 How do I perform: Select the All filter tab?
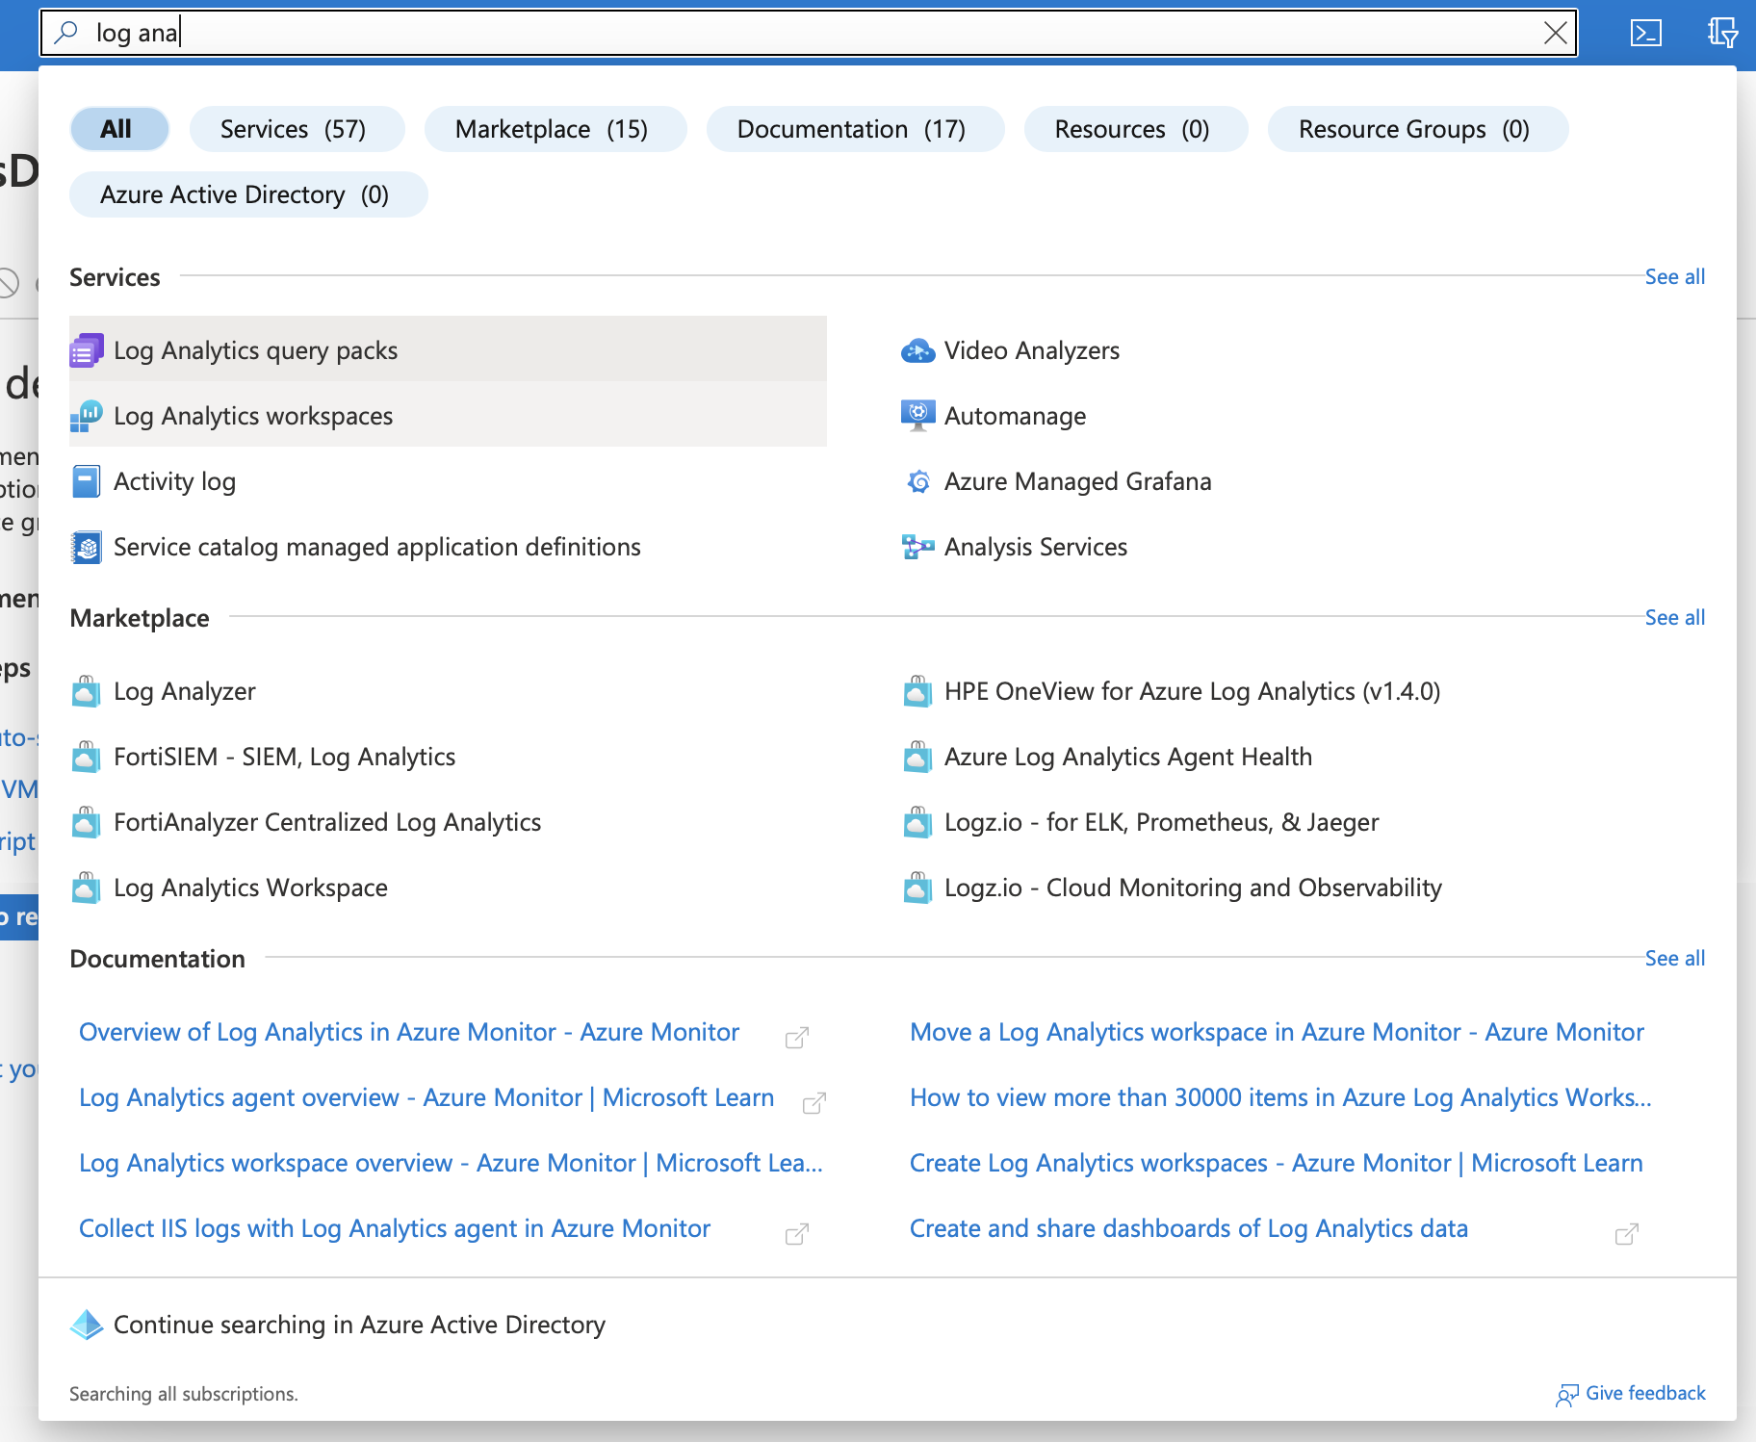click(119, 129)
